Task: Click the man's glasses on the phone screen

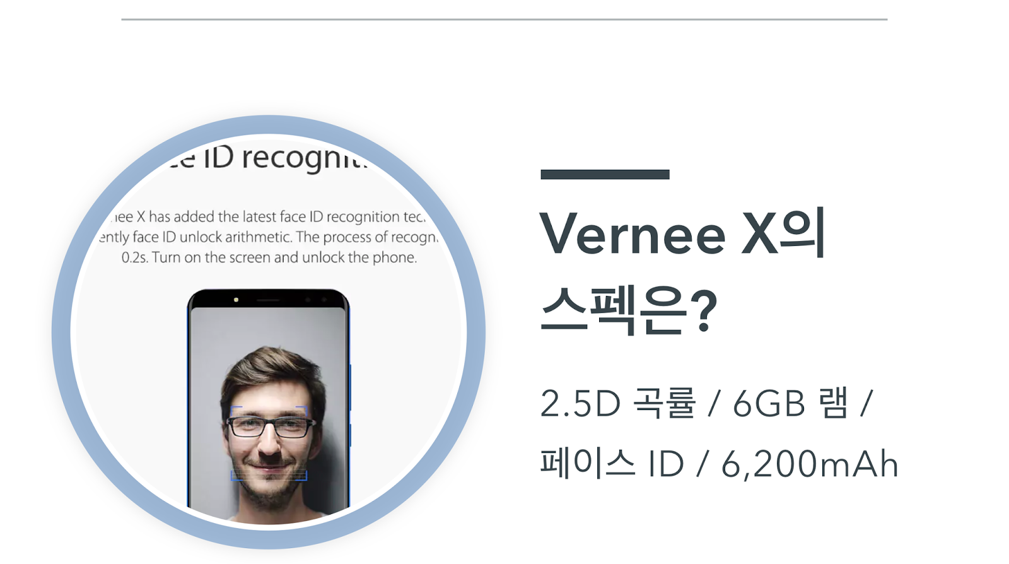Action: pos(270,427)
